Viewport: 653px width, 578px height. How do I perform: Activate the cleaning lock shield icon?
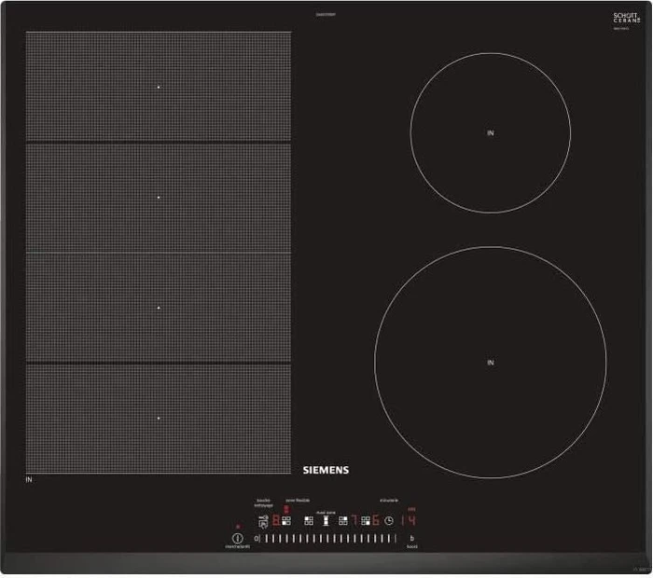[263, 521]
